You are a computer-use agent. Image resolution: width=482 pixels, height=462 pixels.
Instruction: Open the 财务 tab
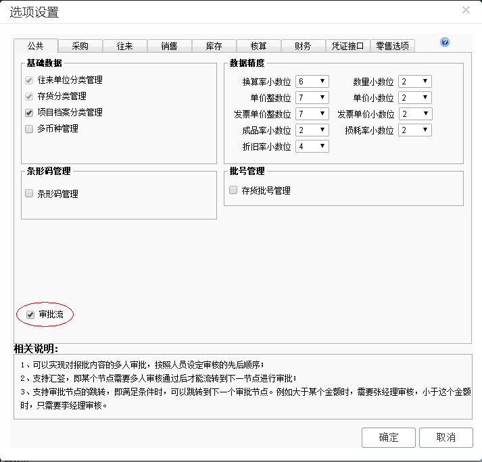pyautogui.click(x=303, y=46)
